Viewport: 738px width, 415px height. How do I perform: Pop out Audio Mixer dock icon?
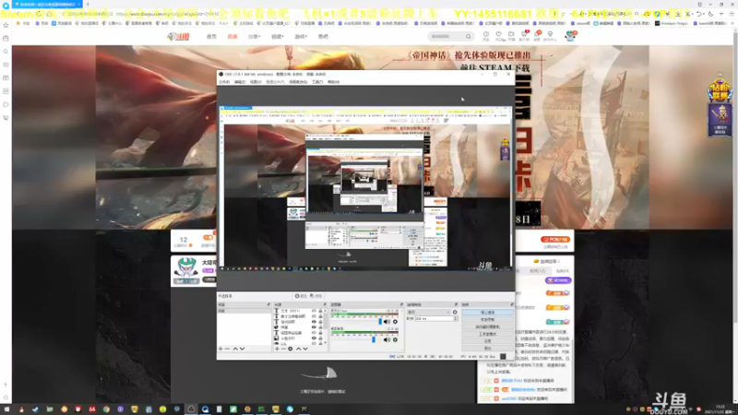pos(401,304)
